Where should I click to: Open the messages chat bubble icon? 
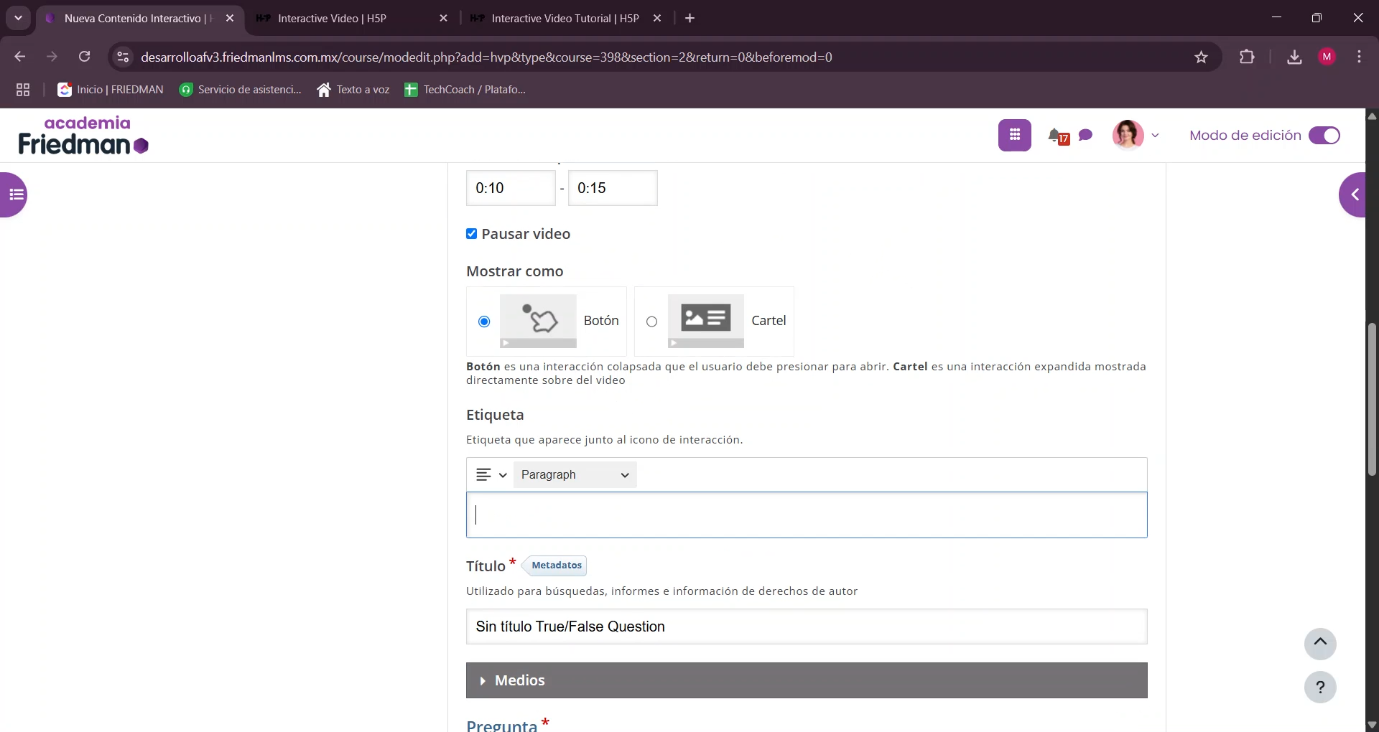point(1085,135)
